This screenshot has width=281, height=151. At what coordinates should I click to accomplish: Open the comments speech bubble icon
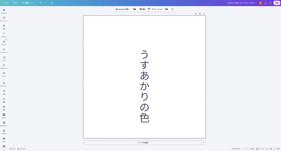pos(270,3)
